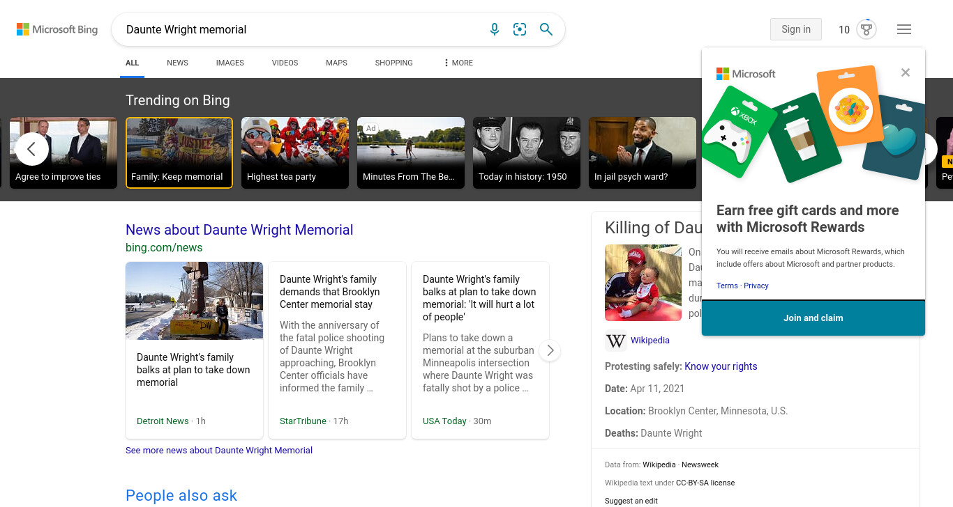Open the Detroit News memorial photo
Image resolution: width=953 pixels, height=507 pixels.
click(x=195, y=301)
